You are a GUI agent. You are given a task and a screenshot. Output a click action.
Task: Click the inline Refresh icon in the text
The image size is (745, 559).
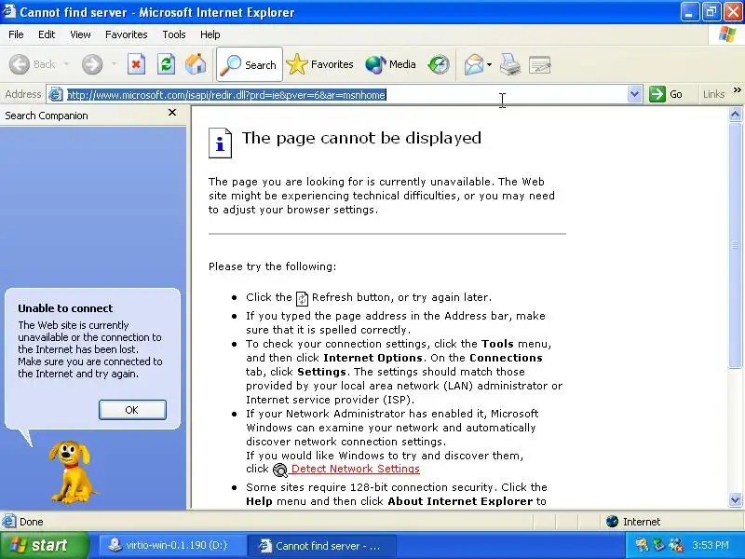coord(302,298)
